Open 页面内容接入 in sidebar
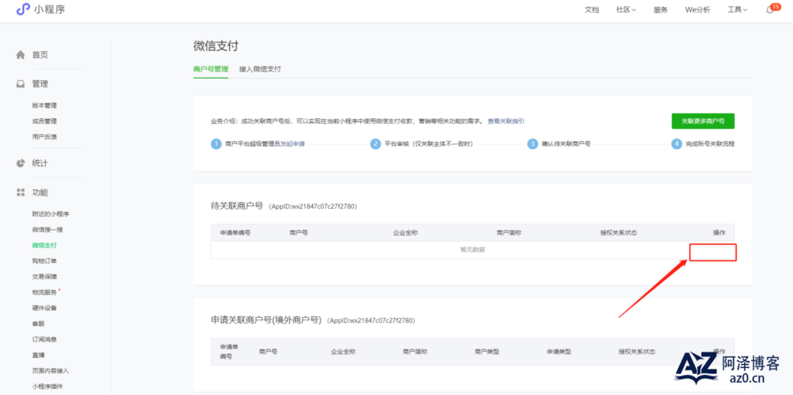Viewport: 793px width, 395px height. pyautogui.click(x=50, y=371)
